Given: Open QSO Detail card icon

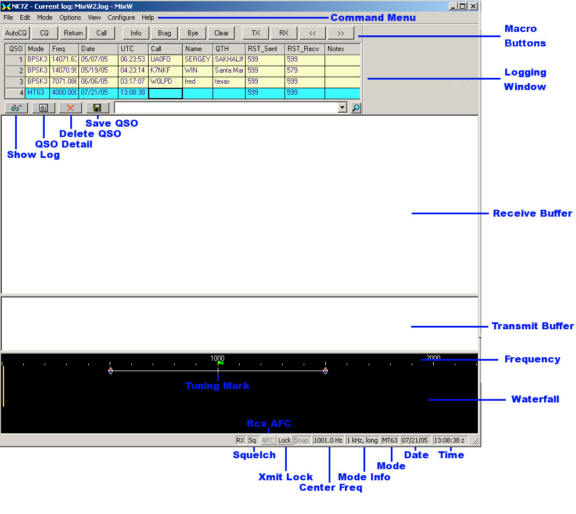Looking at the screenshot, I should [44, 107].
